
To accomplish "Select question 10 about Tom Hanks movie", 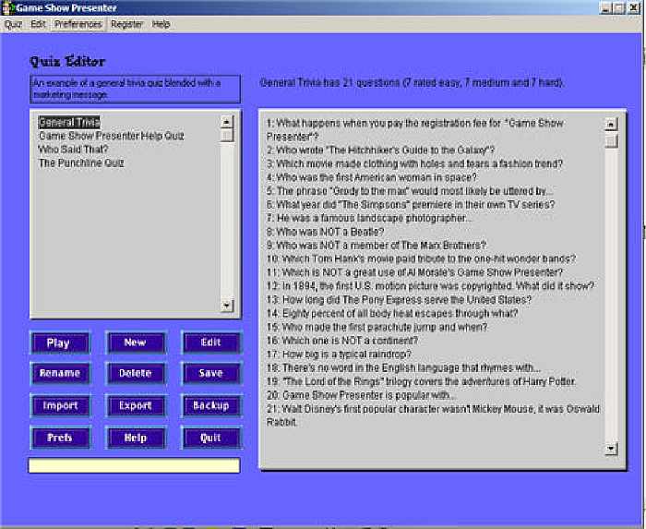I will 421,258.
